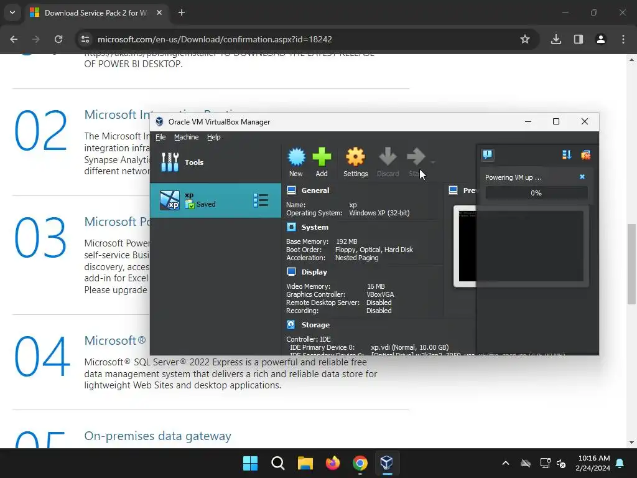Open the muted volume tray icon

click(561, 463)
